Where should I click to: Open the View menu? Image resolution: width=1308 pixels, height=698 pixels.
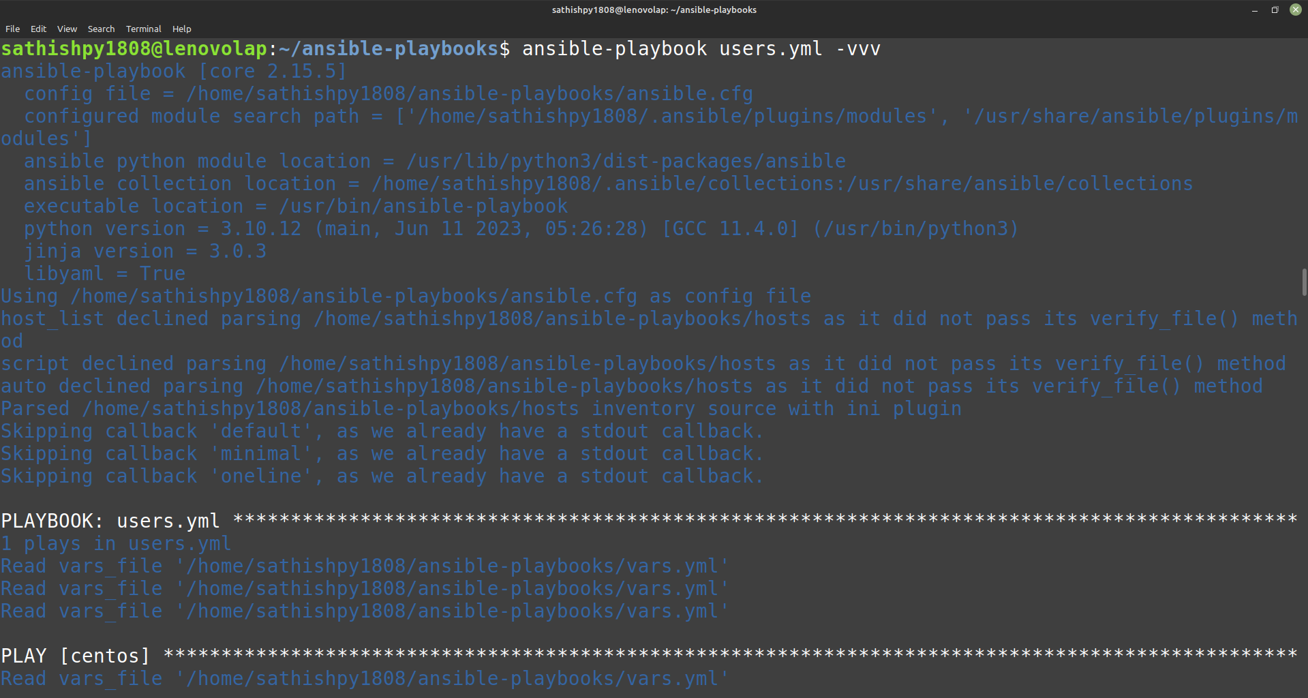tap(67, 29)
